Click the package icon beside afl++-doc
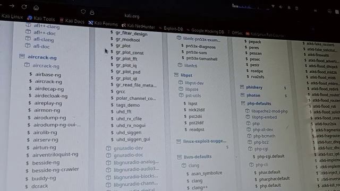This screenshot has height=191, width=340. tap(28, 32)
